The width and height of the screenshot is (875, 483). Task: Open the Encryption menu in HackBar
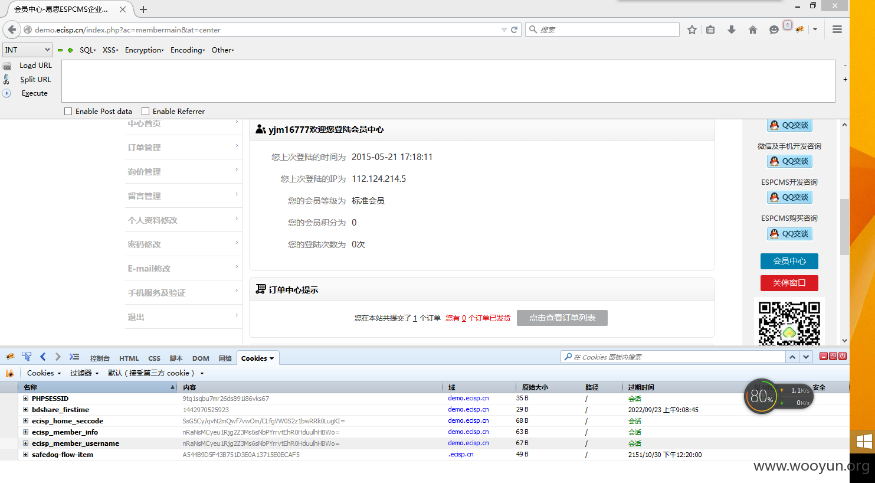[x=144, y=50]
